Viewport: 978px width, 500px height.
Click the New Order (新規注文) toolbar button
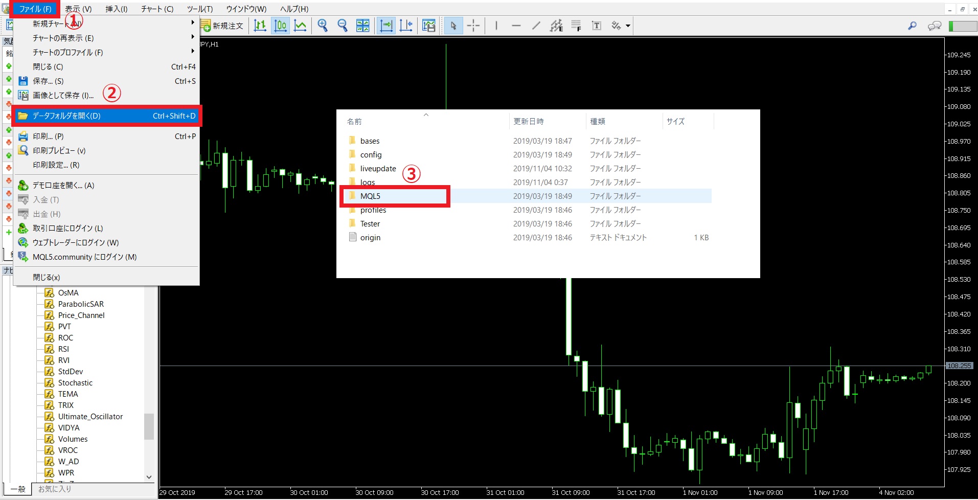point(222,26)
